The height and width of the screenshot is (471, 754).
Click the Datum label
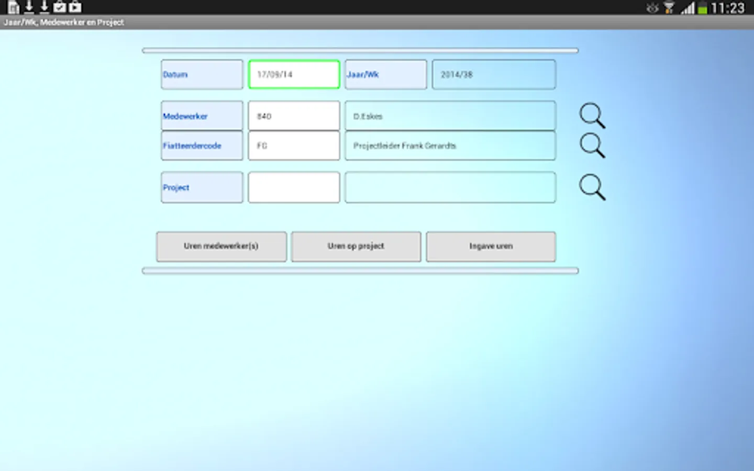point(202,74)
